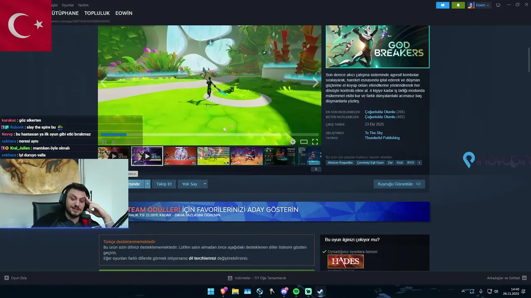Open the keys app taskbar icon
Image resolution: width=531 pixels, height=298 pixels.
click(x=272, y=291)
